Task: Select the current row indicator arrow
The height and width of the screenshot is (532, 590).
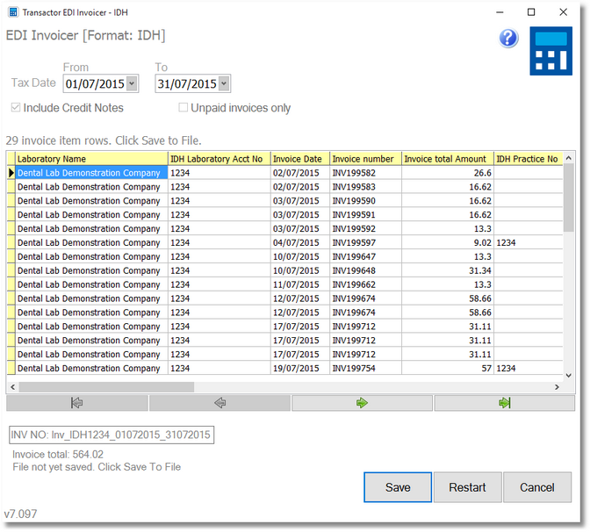Action: coord(11,174)
